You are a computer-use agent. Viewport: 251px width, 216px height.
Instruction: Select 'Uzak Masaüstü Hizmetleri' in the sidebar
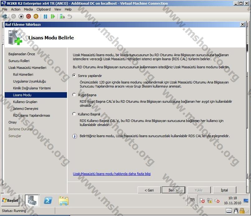point(27,68)
